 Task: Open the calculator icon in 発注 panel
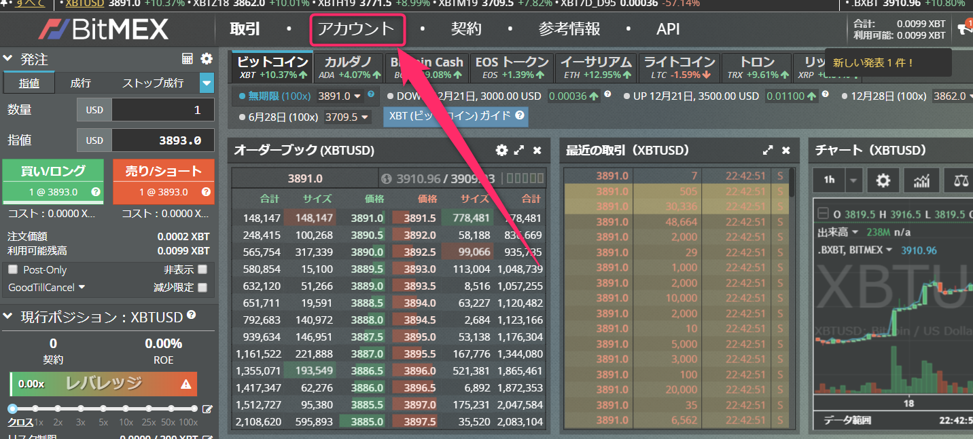[188, 59]
